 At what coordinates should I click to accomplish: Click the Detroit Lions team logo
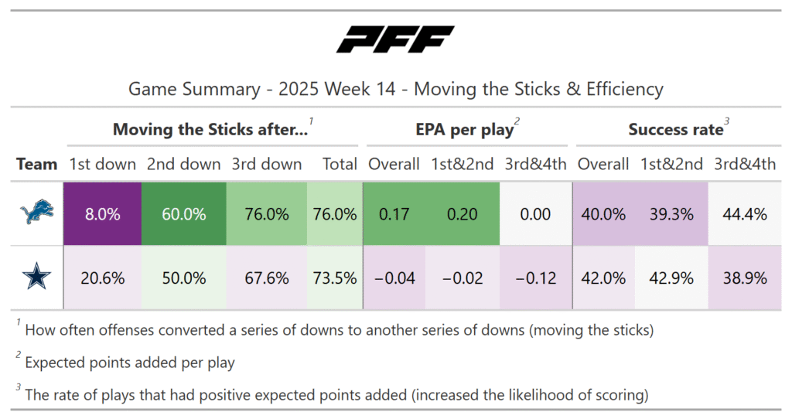coord(37,214)
